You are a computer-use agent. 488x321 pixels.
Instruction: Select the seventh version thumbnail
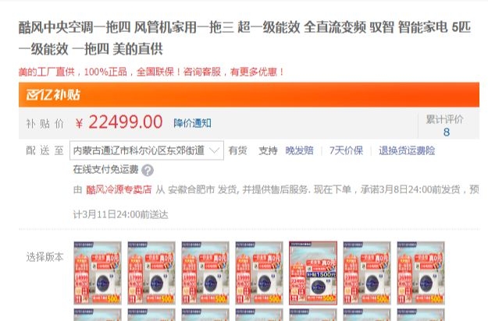pyautogui.click(x=421, y=273)
